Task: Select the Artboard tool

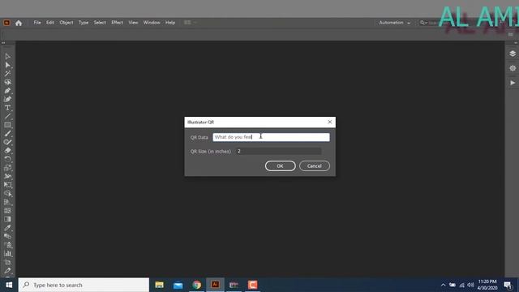Action: tap(7, 262)
